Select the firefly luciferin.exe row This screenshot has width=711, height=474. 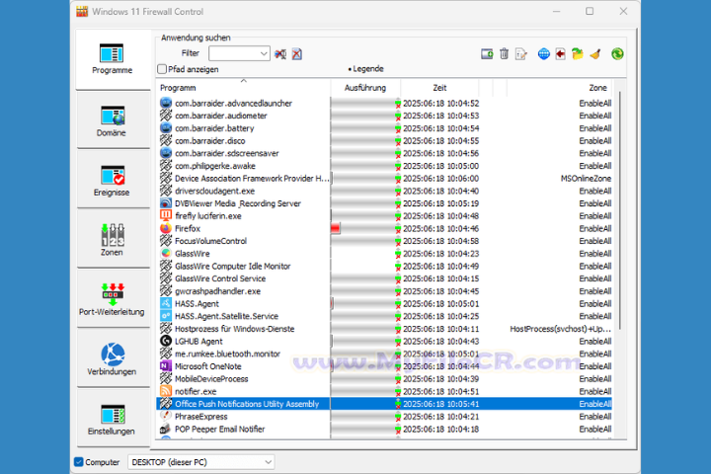point(384,216)
